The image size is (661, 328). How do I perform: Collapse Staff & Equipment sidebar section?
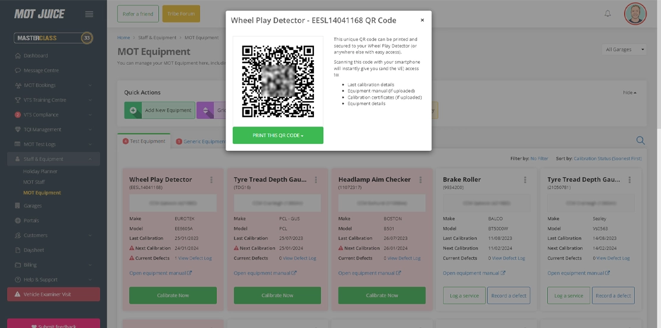(53, 159)
